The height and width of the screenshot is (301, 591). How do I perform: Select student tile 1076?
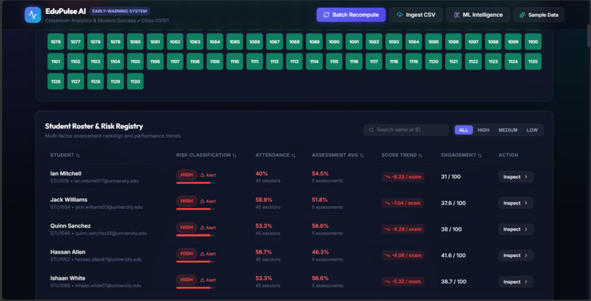tap(56, 42)
